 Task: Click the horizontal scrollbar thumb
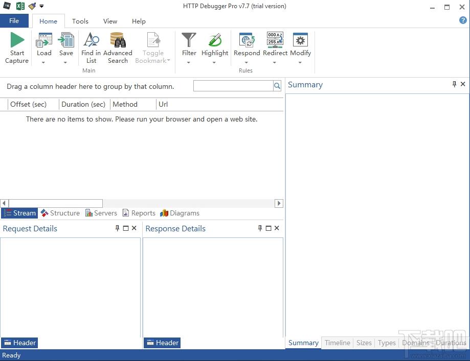pos(56,203)
